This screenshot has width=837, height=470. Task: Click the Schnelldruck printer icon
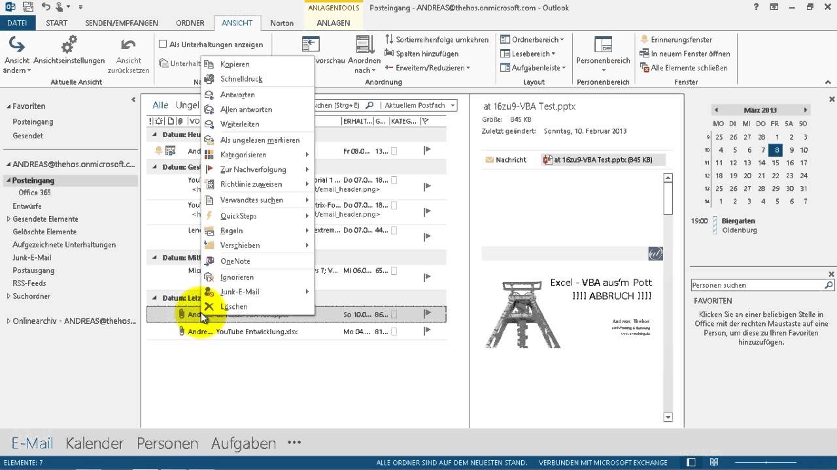[x=209, y=79]
